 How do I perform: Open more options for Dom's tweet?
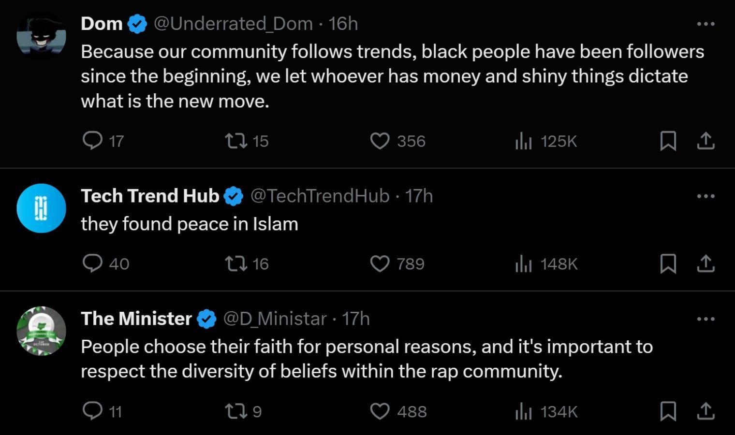[x=706, y=24]
